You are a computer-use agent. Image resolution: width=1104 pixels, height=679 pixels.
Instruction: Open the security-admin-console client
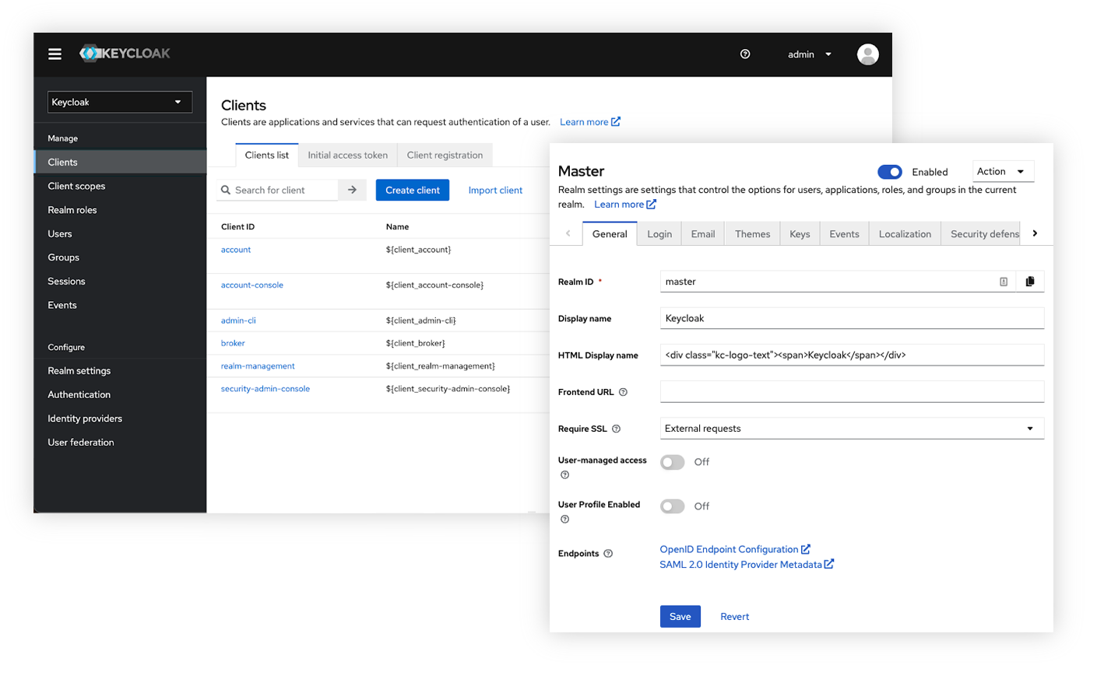coord(265,389)
